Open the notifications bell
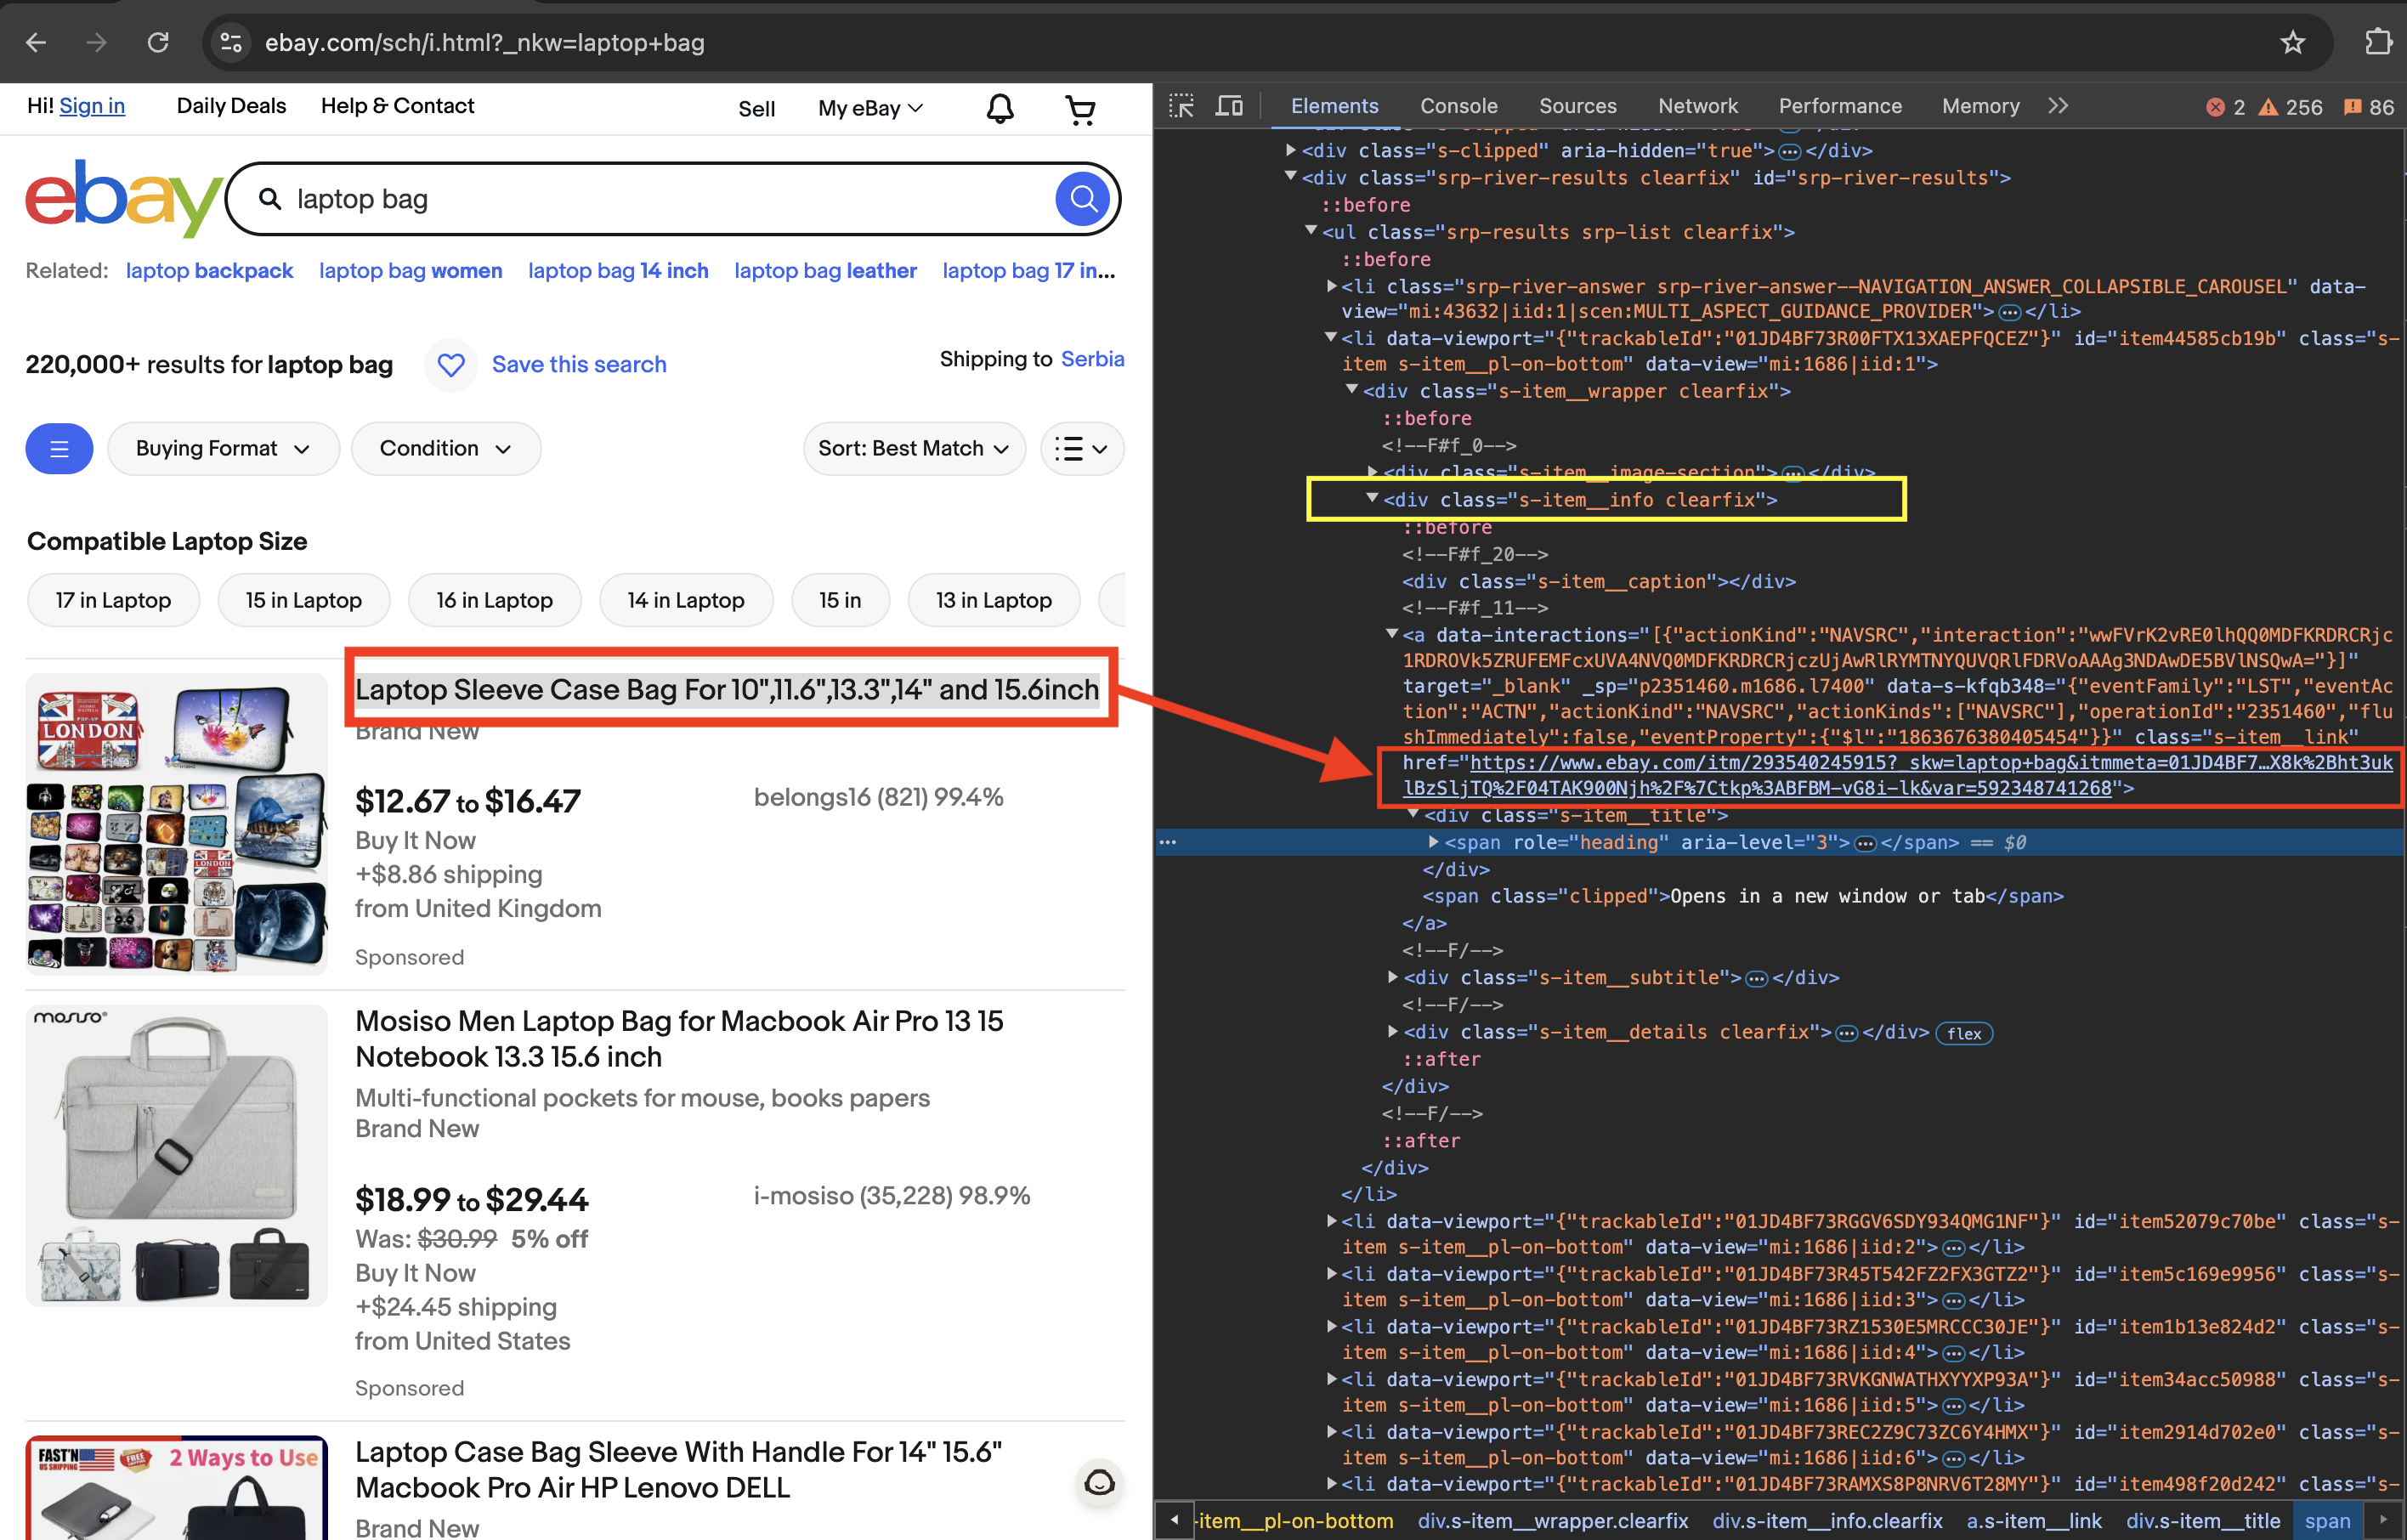Image resolution: width=2407 pixels, height=1540 pixels. pos(1000,108)
